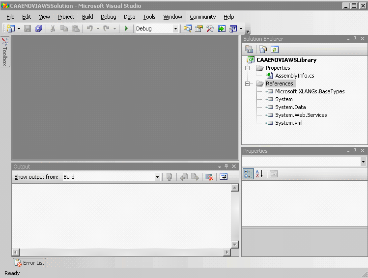This screenshot has width=368, height=278.
Task: Open the Project menu
Action: 66,17
